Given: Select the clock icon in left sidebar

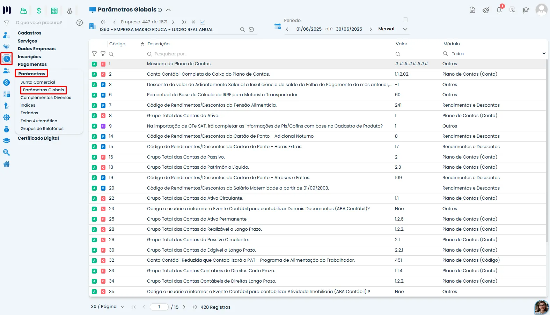Looking at the screenshot, I should click(x=6, y=59).
